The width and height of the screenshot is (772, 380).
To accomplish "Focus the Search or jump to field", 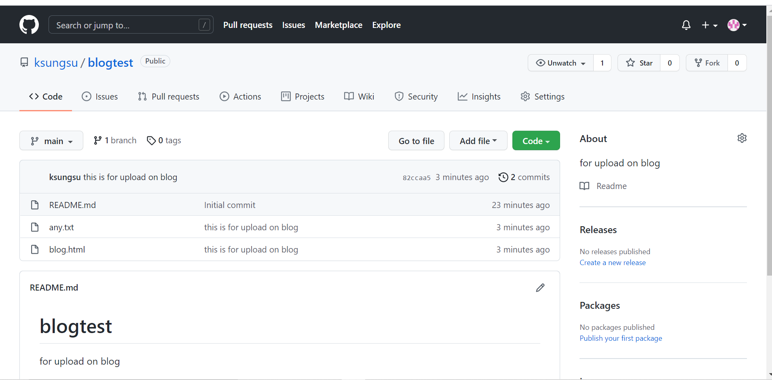I will coord(131,25).
